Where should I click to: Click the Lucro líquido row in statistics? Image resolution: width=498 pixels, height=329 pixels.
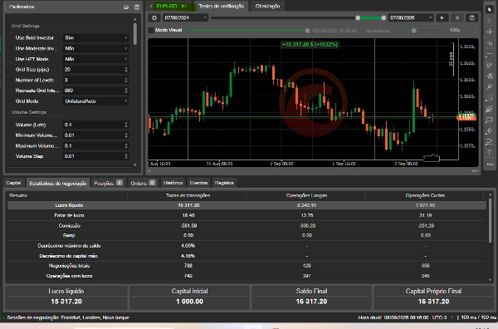(x=247, y=205)
